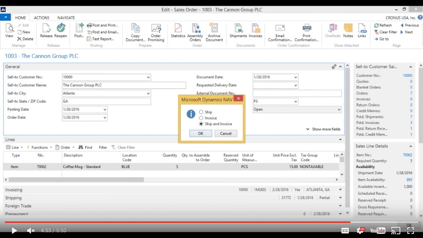Open the Status dropdown showing Open

coord(339,110)
